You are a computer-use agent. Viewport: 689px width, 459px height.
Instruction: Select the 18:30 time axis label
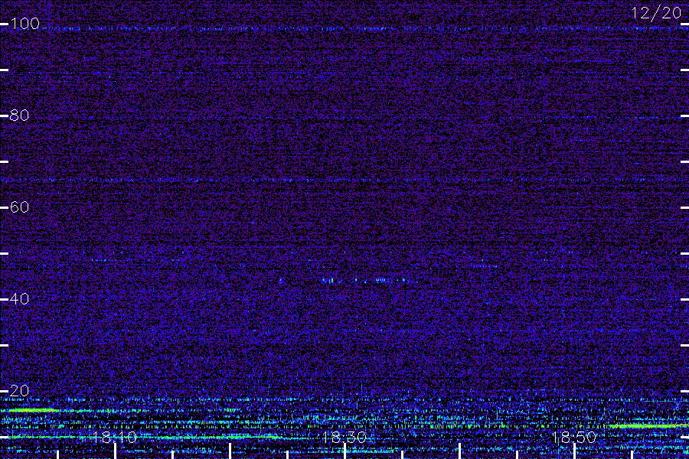[x=344, y=438]
